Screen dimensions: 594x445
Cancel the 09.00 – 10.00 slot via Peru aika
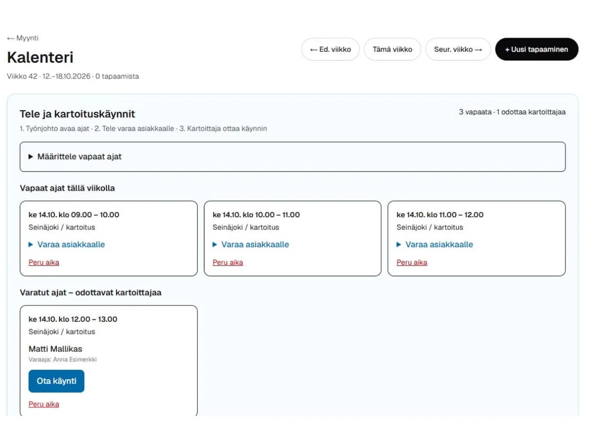[x=44, y=262]
